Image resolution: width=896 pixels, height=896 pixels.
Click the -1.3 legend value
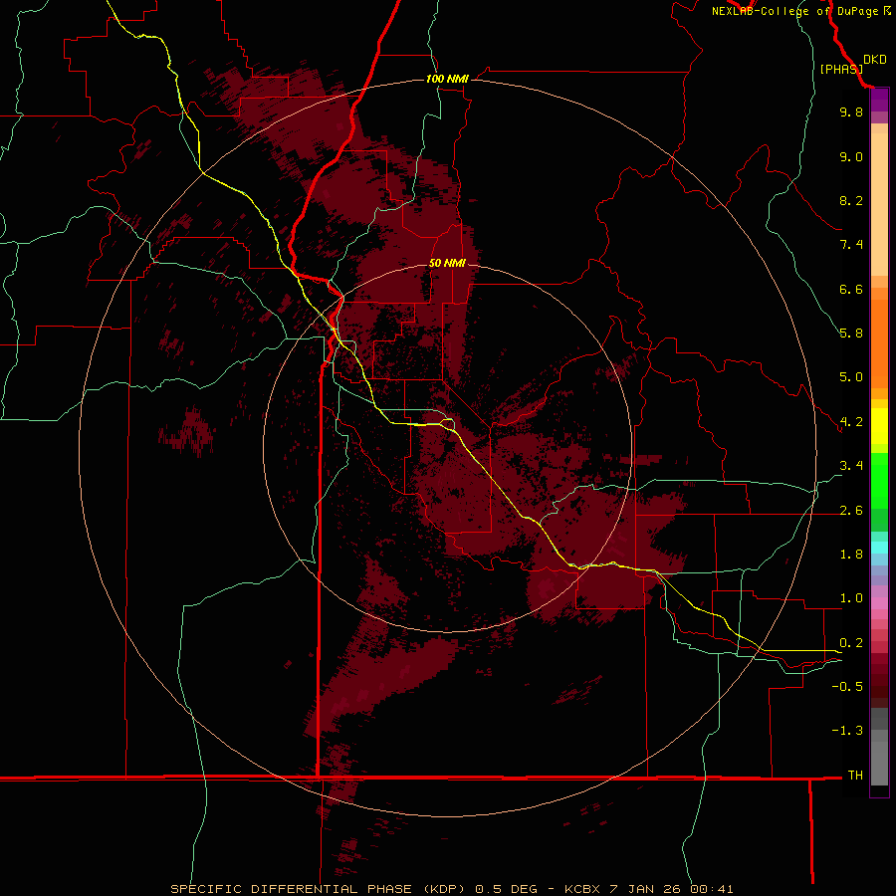click(847, 731)
